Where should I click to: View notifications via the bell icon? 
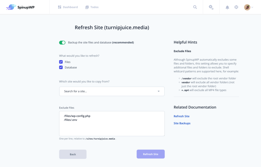pyautogui.click(x=227, y=7)
